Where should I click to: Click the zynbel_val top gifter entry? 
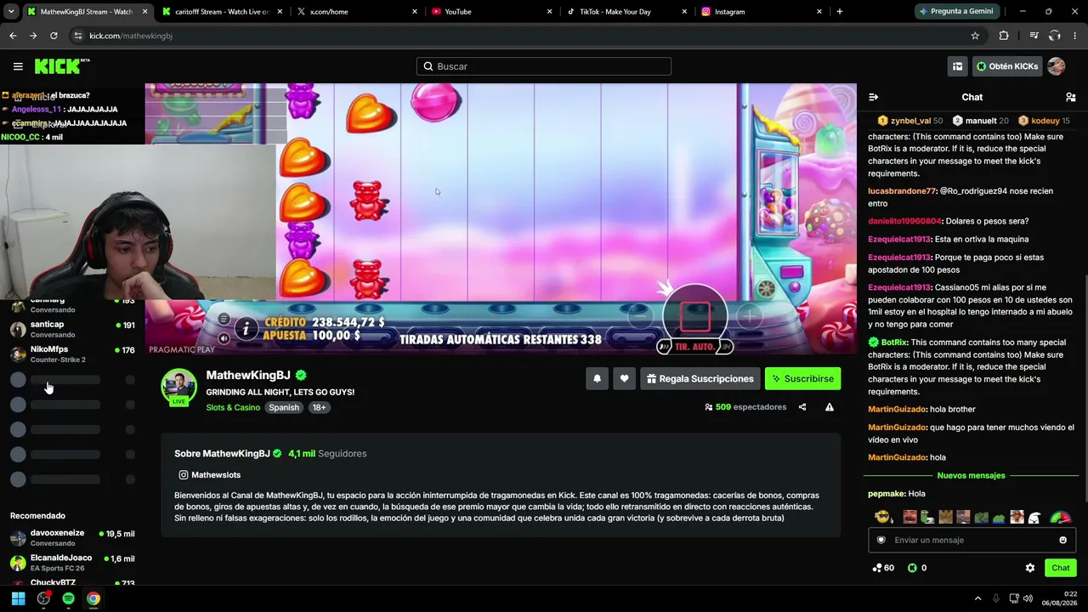point(909,121)
